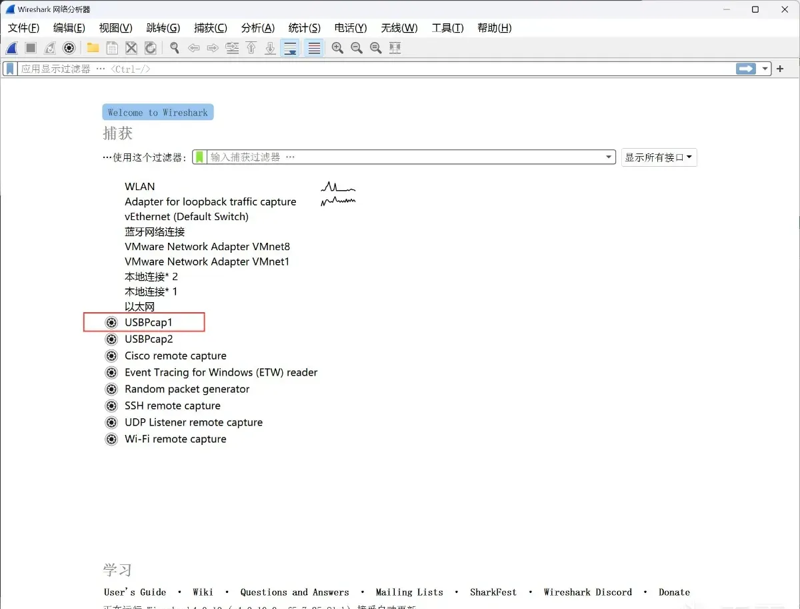This screenshot has height=609, width=800.
Task: Click the gear icon next to USBPcap1
Action: 111,322
